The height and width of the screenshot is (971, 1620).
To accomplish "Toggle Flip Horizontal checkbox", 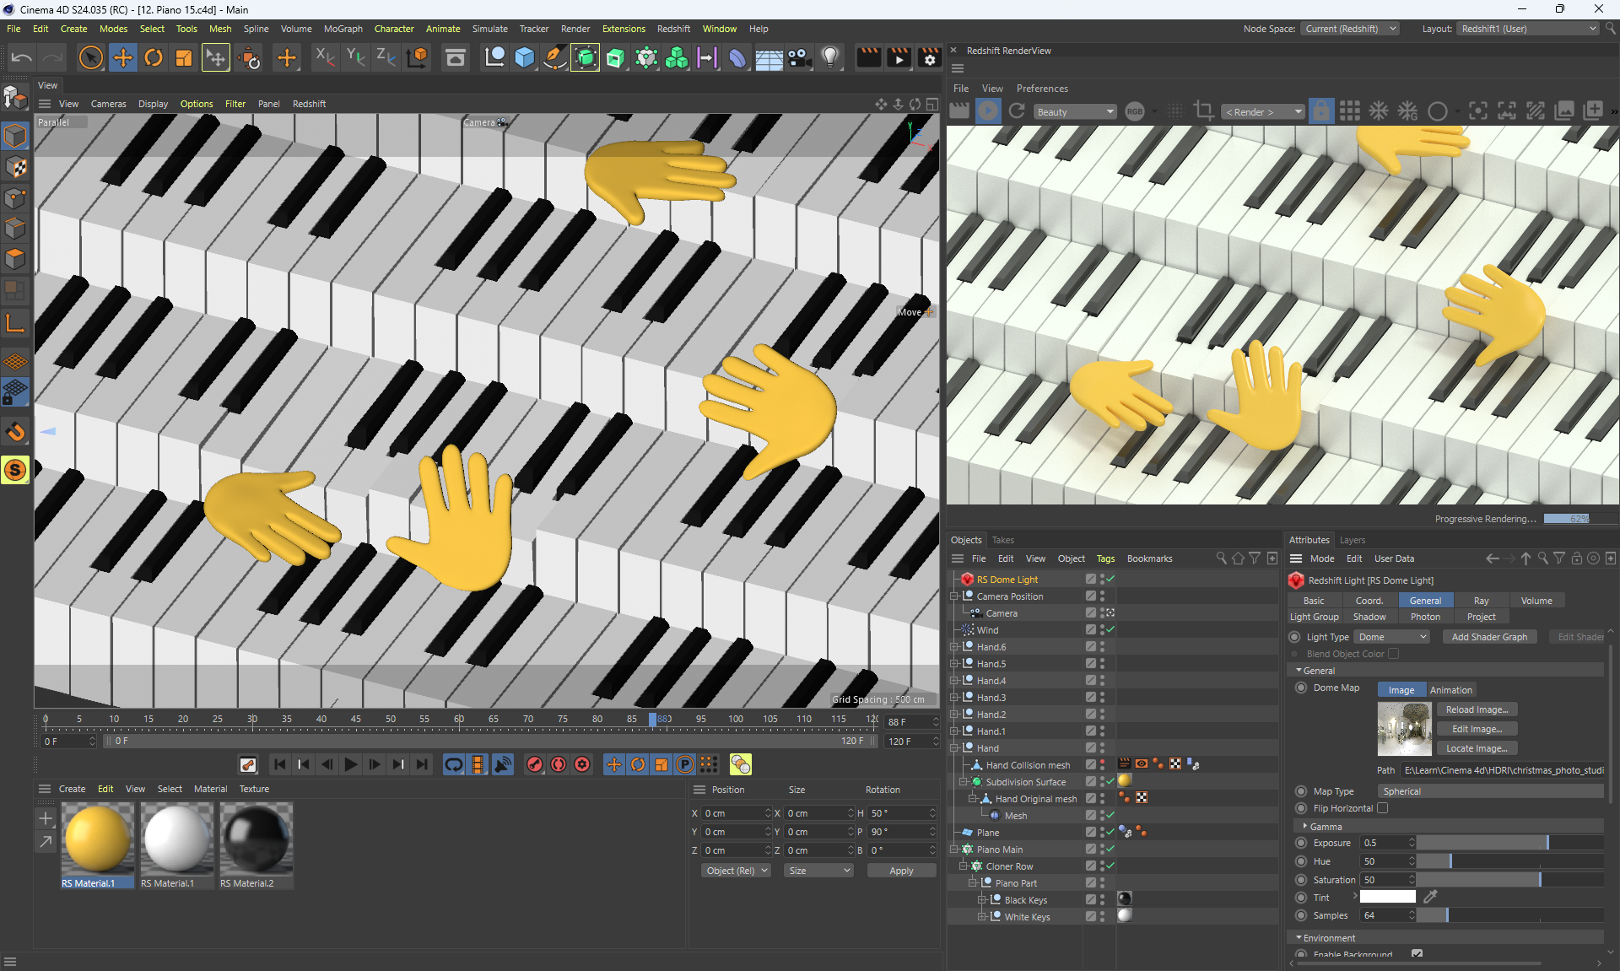I will [1383, 808].
